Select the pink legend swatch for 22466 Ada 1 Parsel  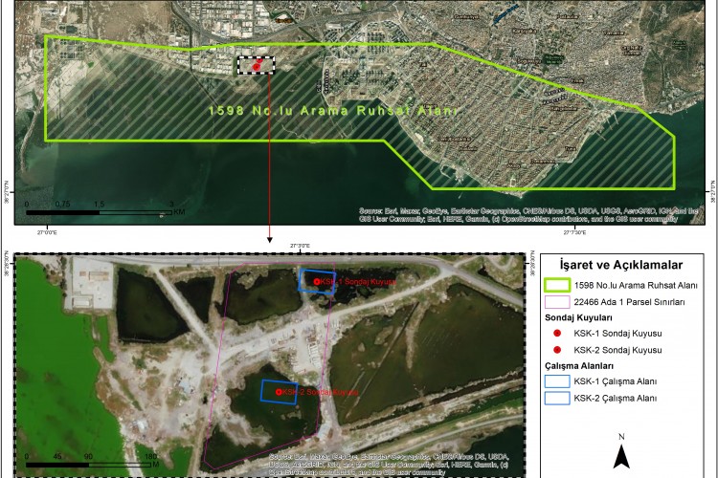point(557,302)
